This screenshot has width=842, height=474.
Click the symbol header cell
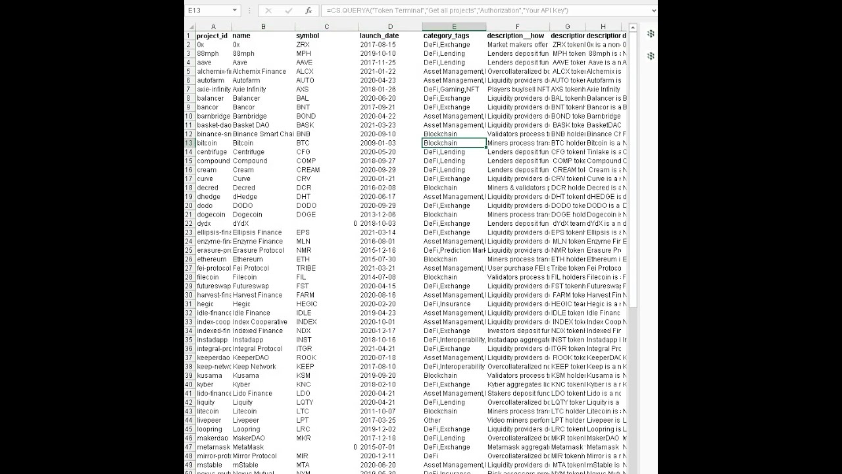tap(326, 36)
